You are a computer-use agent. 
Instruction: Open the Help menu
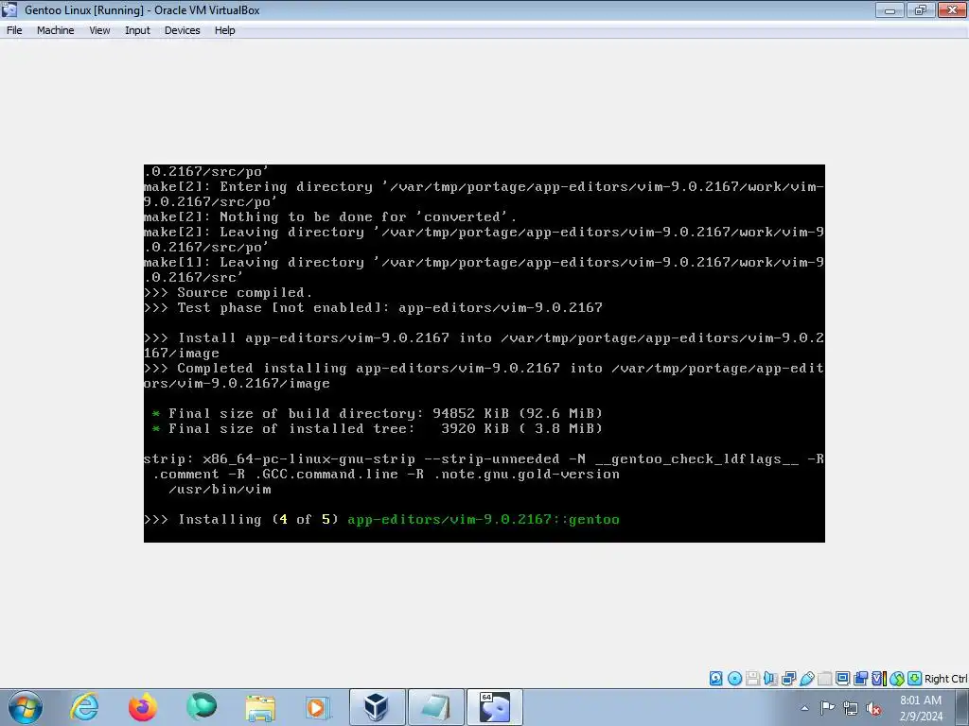click(x=224, y=30)
